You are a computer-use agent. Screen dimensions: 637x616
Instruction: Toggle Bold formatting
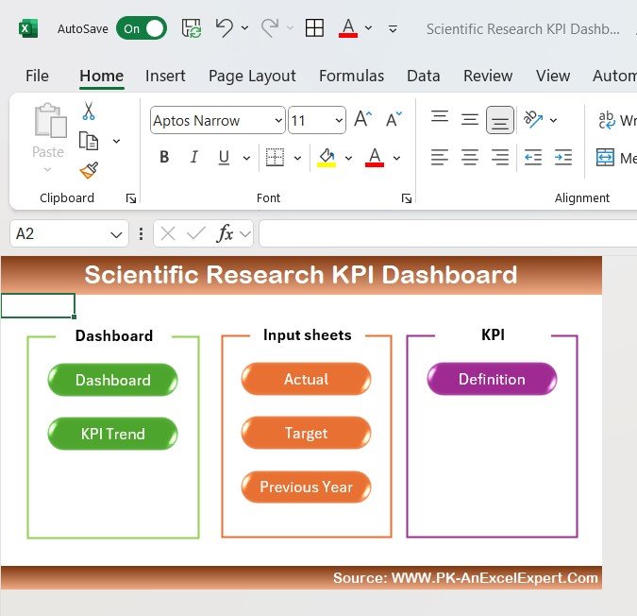(164, 157)
